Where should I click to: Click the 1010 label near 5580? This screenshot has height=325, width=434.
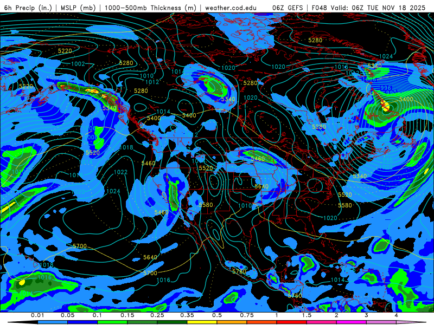pos(245,205)
